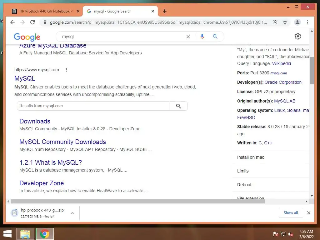Close the mysql Google Search tab
The width and height of the screenshot is (320, 240).
pyautogui.click(x=152, y=11)
